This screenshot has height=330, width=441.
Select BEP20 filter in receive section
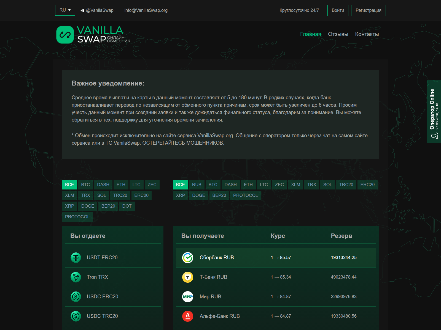[219, 196]
